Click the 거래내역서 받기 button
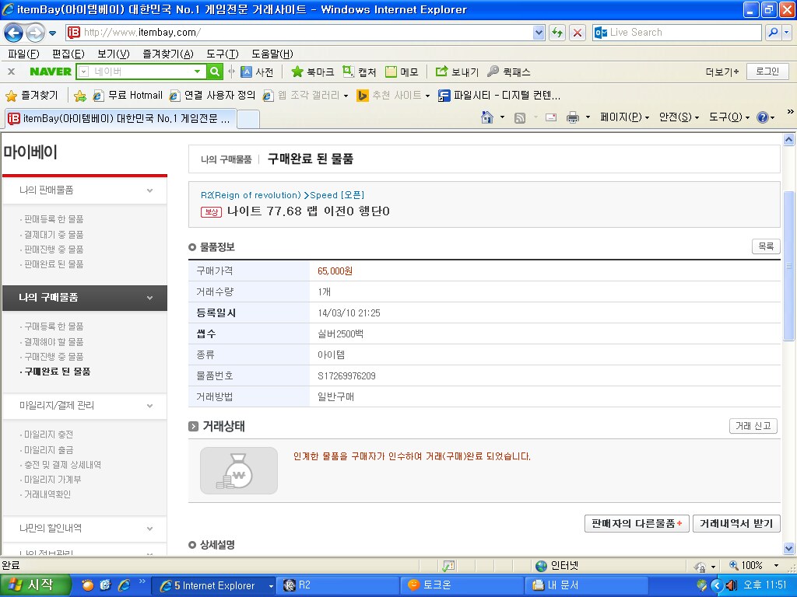 point(736,523)
